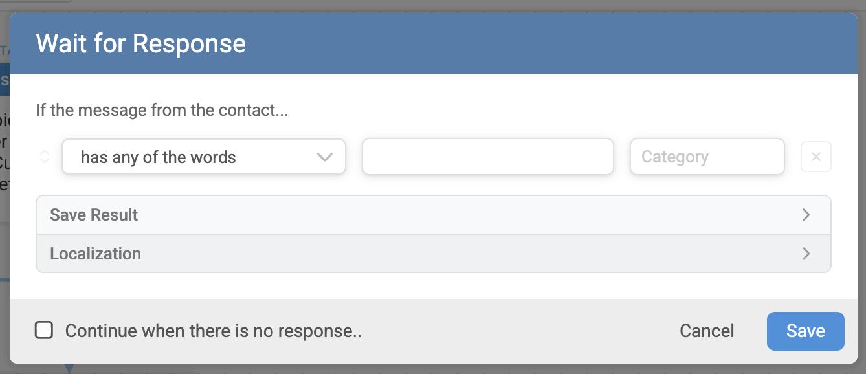
Task: Cancel the Wait for Response dialog
Action: (x=707, y=331)
